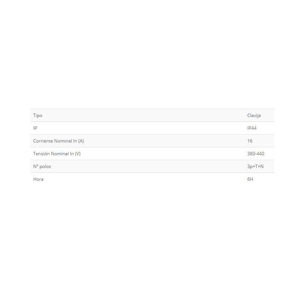Click the middle of the Tensión Nominal row

click(152, 154)
